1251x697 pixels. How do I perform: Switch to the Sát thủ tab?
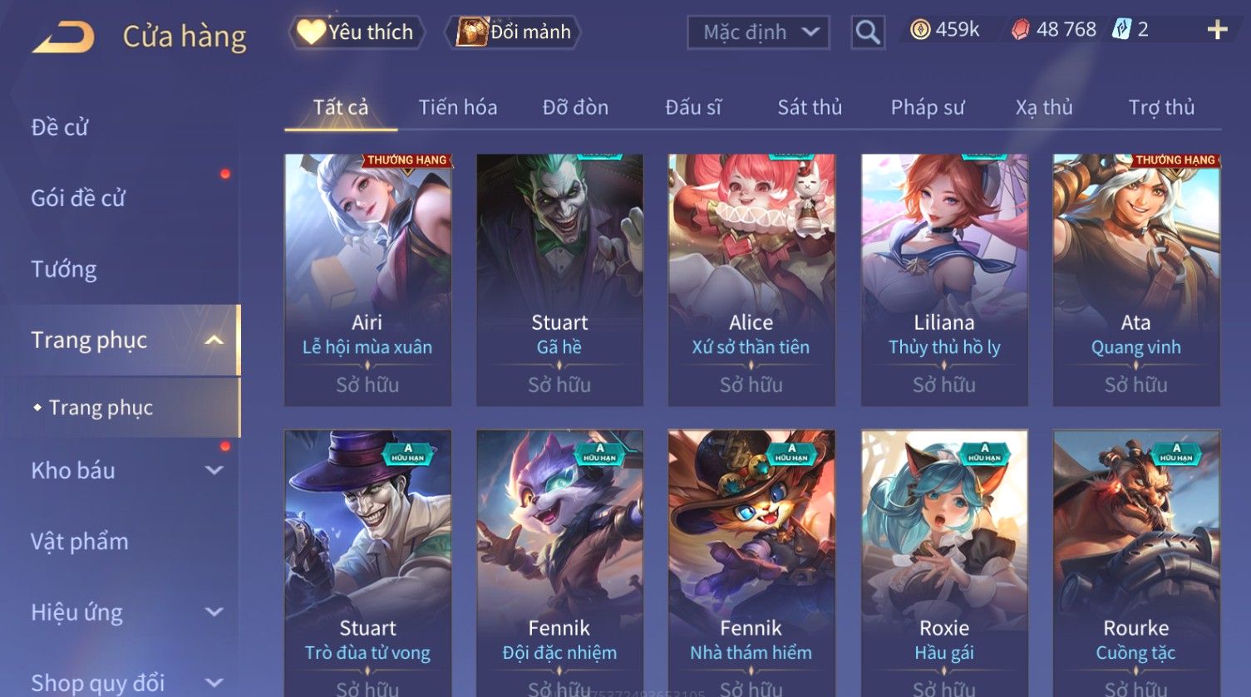pyautogui.click(x=810, y=107)
